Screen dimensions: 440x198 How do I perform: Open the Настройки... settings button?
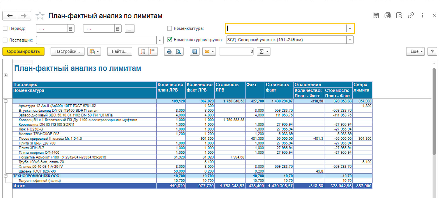click(67, 52)
